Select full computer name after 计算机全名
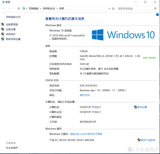 [x=90, y=112]
